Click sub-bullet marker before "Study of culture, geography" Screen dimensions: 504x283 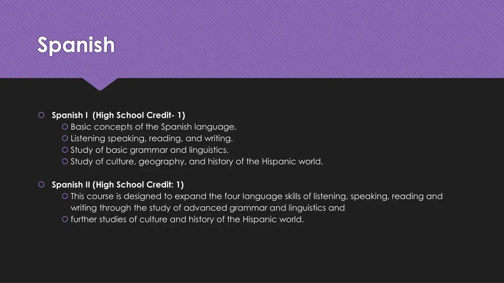(65, 162)
